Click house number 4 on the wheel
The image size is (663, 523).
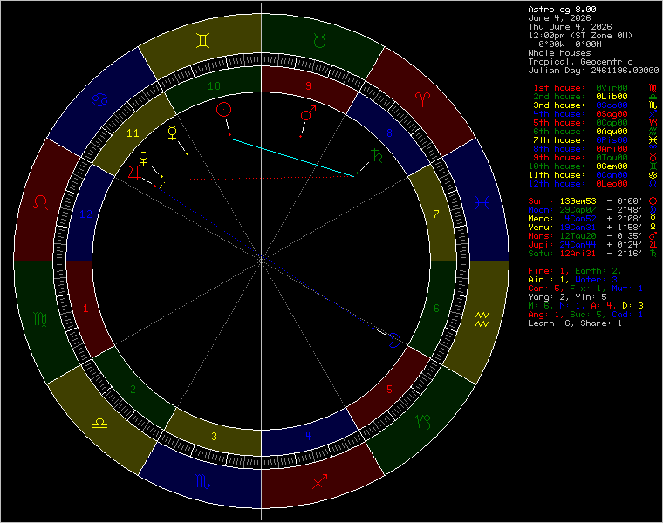309,437
